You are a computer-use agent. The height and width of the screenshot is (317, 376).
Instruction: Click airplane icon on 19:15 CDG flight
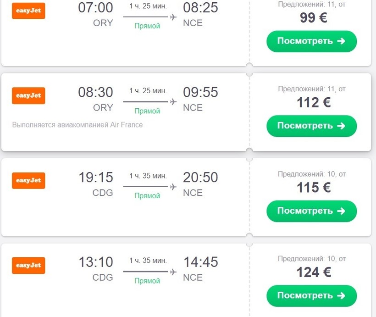click(173, 187)
